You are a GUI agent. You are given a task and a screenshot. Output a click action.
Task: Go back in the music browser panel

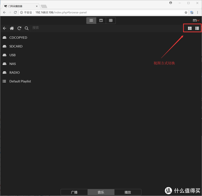point(4,28)
